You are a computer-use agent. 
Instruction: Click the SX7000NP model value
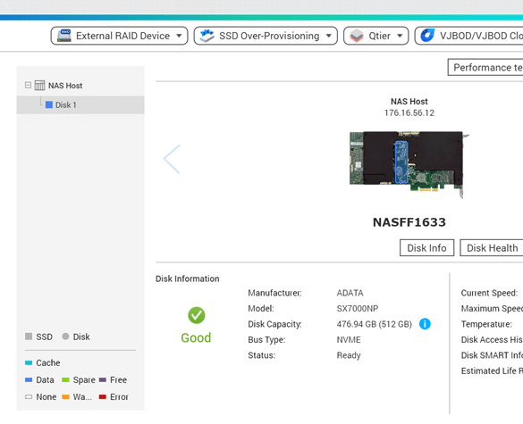358,309
